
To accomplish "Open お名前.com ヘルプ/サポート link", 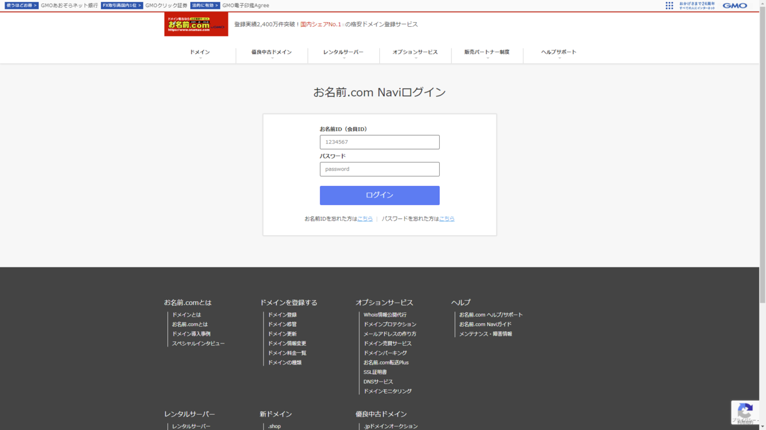I will [491, 315].
